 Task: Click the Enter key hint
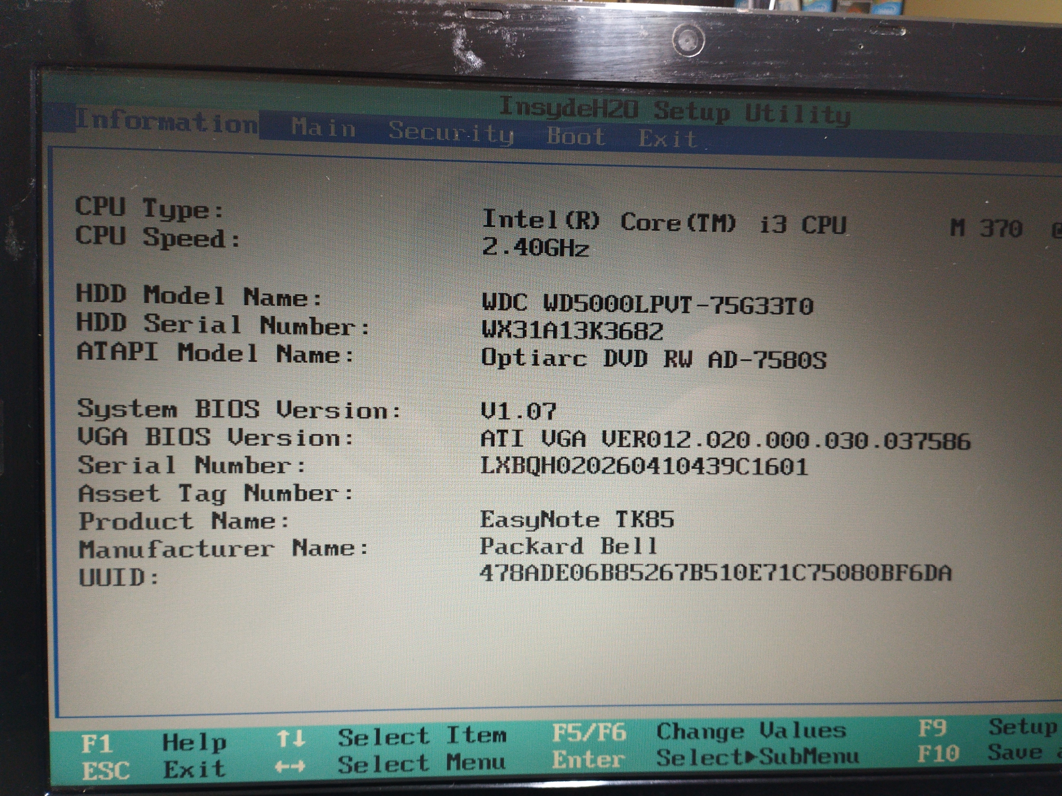pos(588,760)
